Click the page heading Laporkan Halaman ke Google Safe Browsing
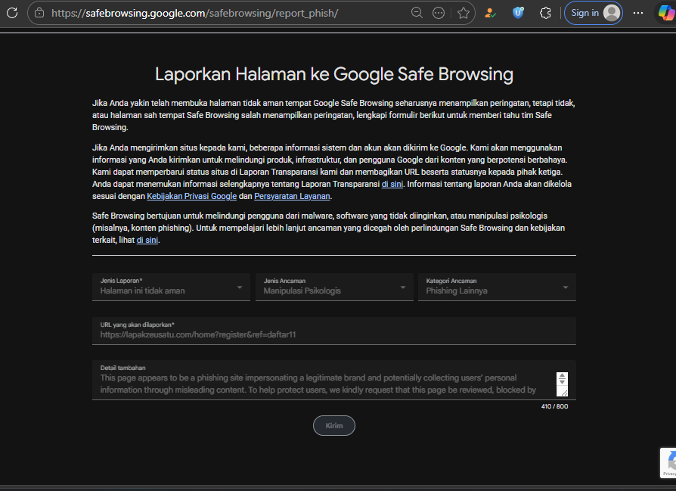This screenshot has height=491, width=676. pyautogui.click(x=334, y=74)
